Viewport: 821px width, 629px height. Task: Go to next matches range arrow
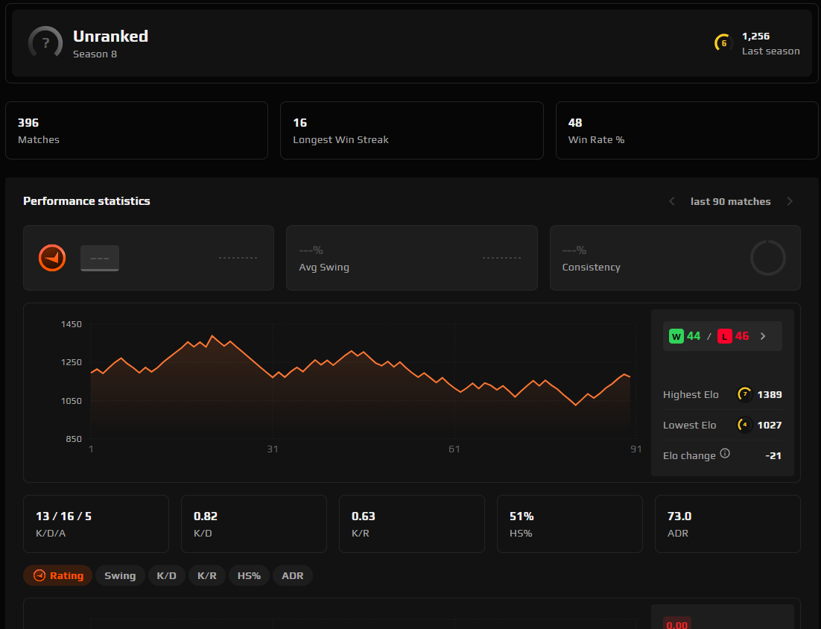pyautogui.click(x=790, y=202)
